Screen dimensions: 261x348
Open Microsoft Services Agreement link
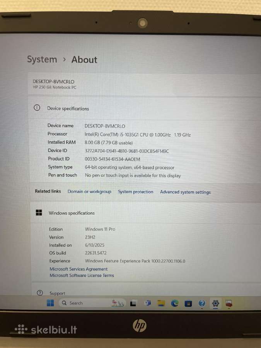78,269
